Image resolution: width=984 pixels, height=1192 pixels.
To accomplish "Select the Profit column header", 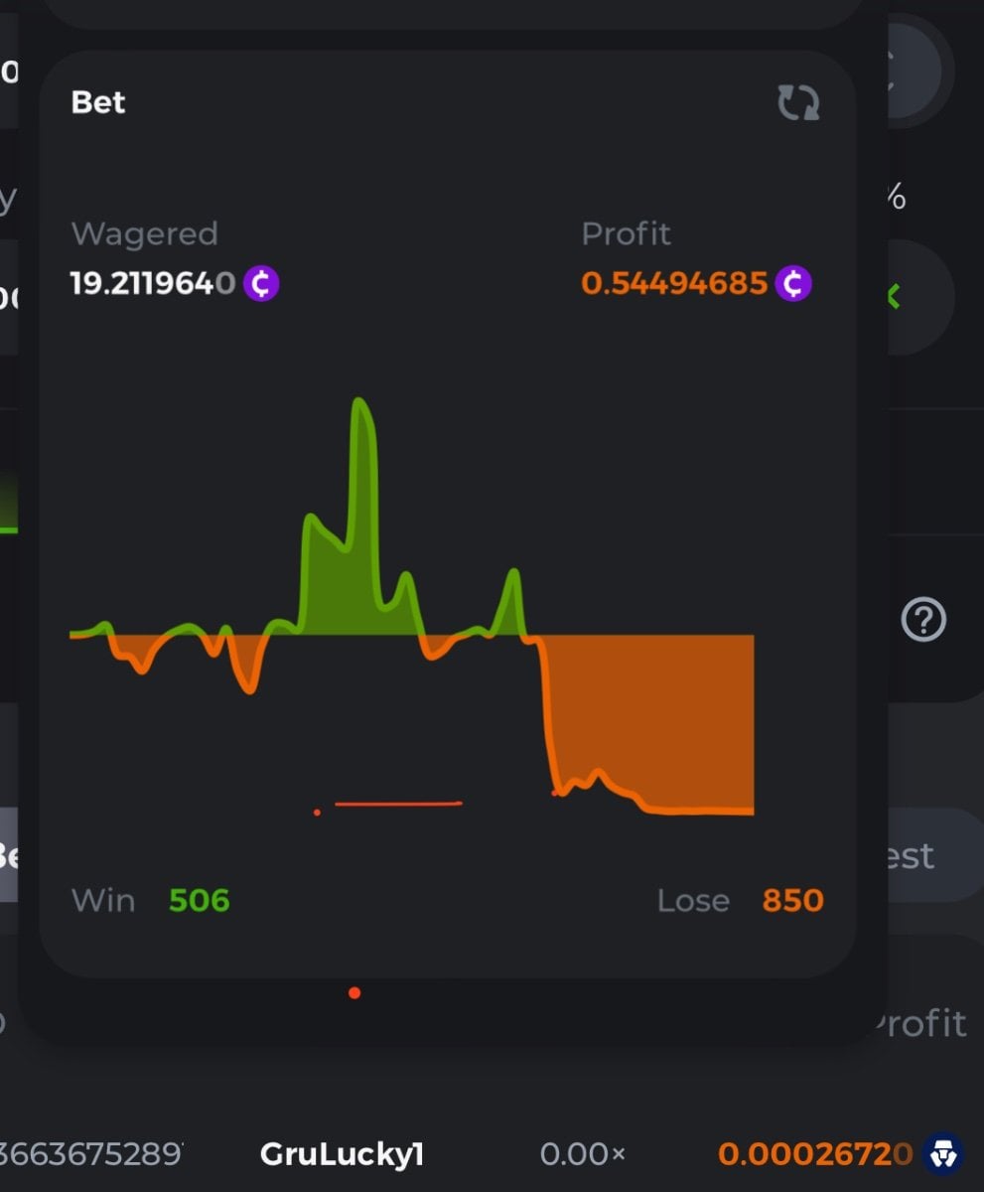I will (x=919, y=1023).
